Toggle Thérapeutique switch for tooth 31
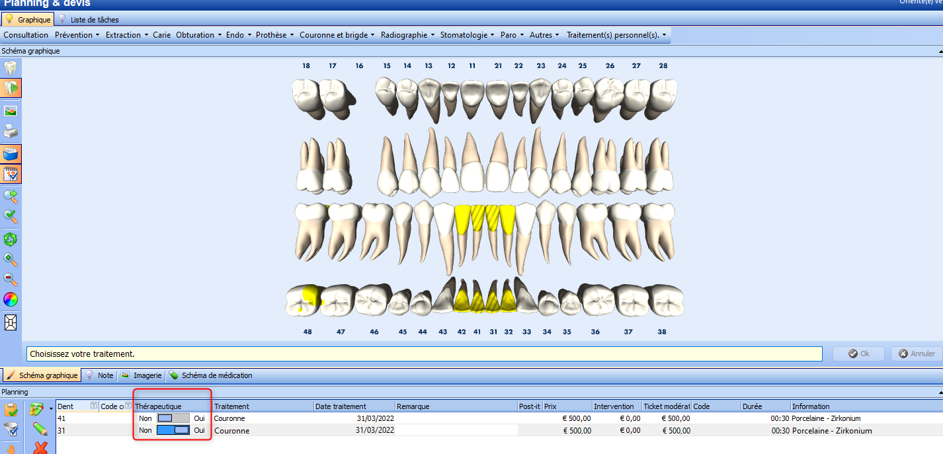Screen dimensions: 943x454 click(173, 431)
